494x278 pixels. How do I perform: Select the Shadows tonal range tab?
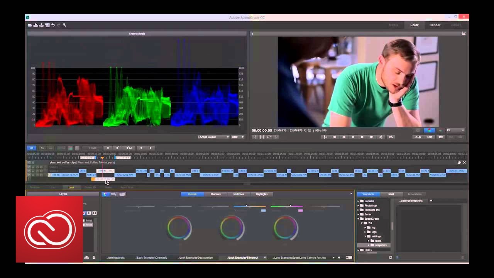[x=215, y=194]
